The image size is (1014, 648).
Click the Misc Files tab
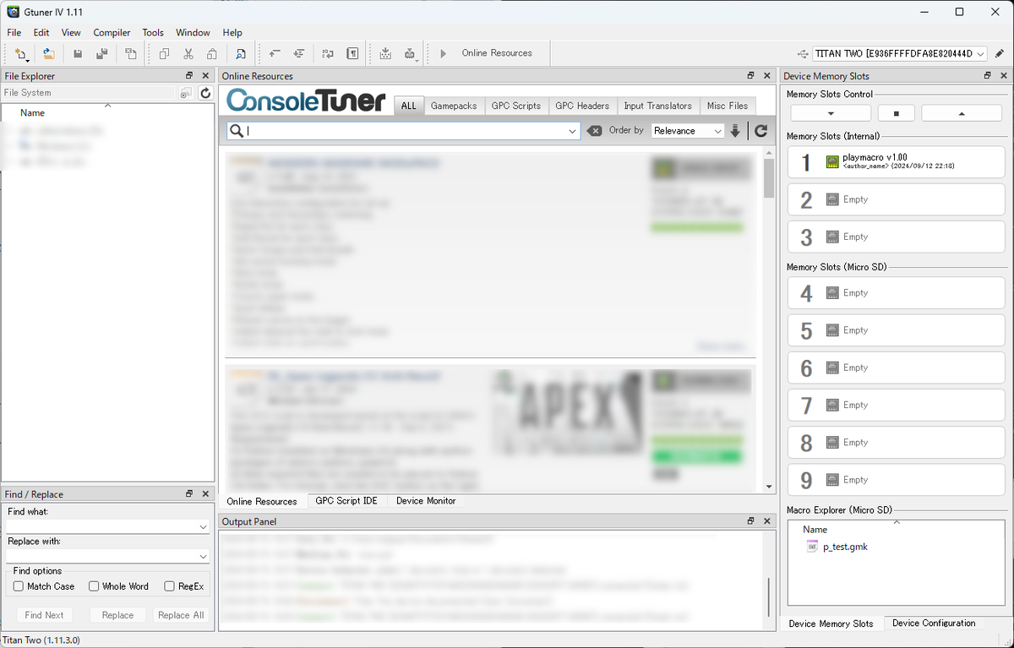tap(728, 106)
